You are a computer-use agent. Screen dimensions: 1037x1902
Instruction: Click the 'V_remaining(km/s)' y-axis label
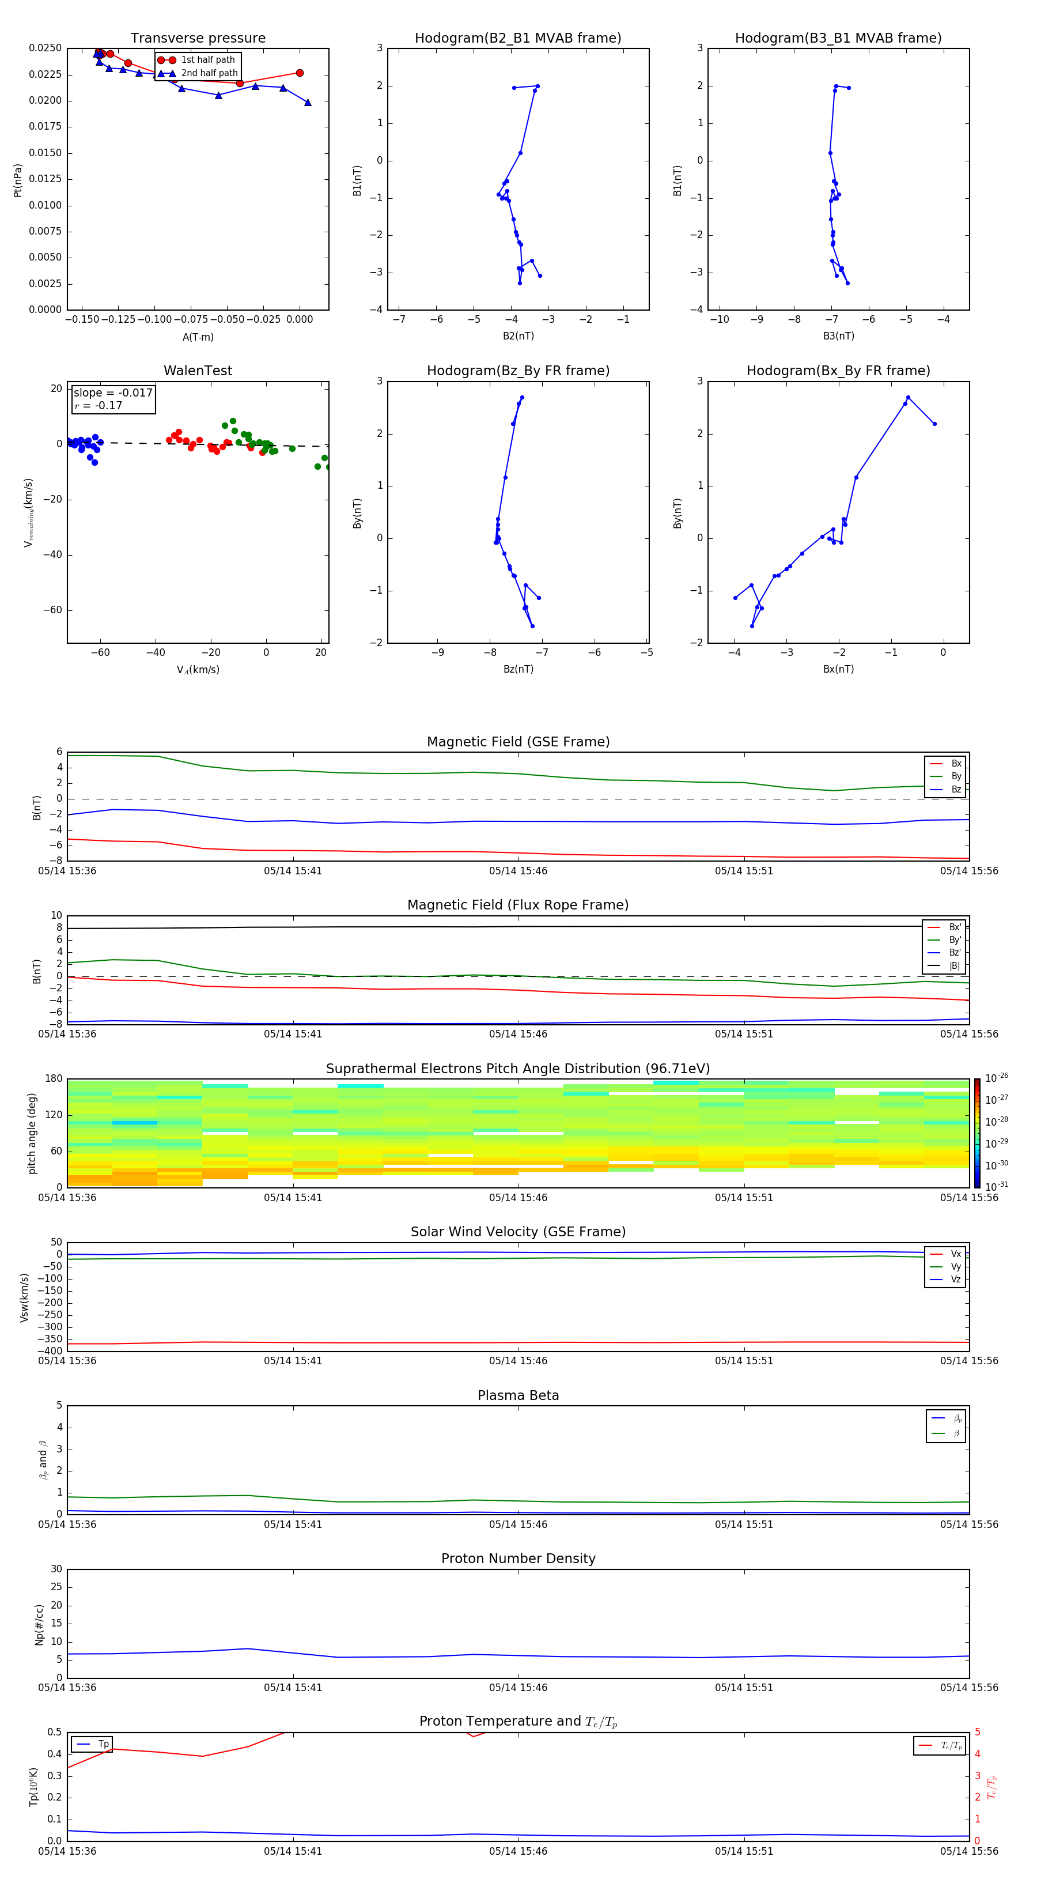click(29, 512)
